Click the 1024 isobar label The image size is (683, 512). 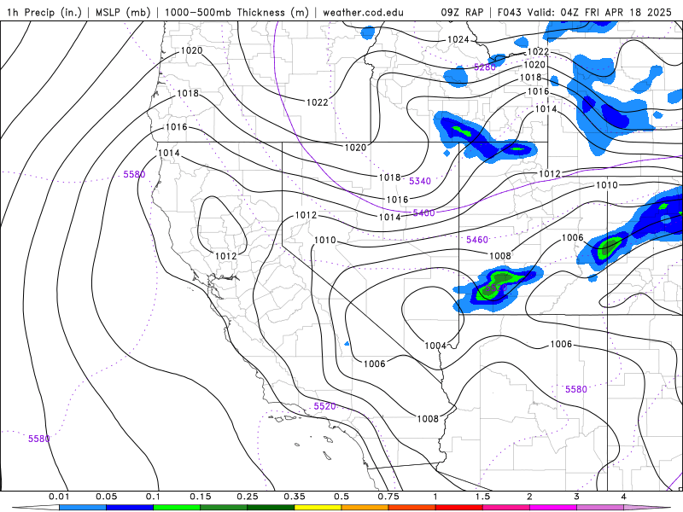(458, 39)
